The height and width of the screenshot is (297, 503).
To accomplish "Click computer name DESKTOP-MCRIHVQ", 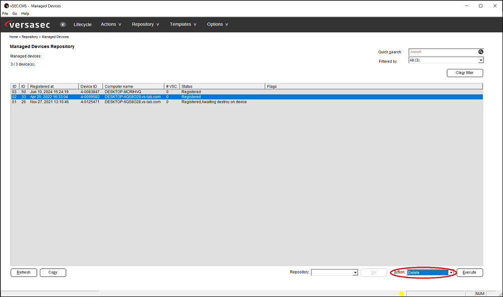I will tap(123, 92).
